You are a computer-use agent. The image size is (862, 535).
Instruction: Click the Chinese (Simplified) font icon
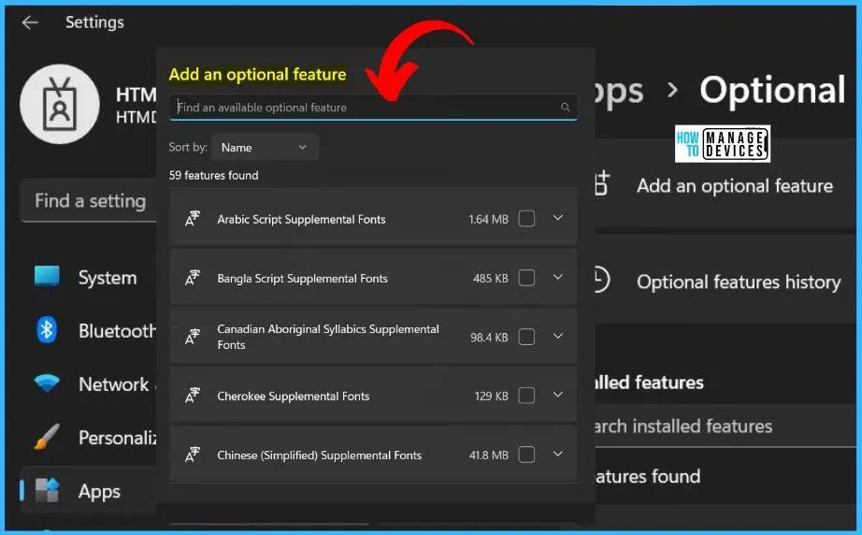click(193, 455)
